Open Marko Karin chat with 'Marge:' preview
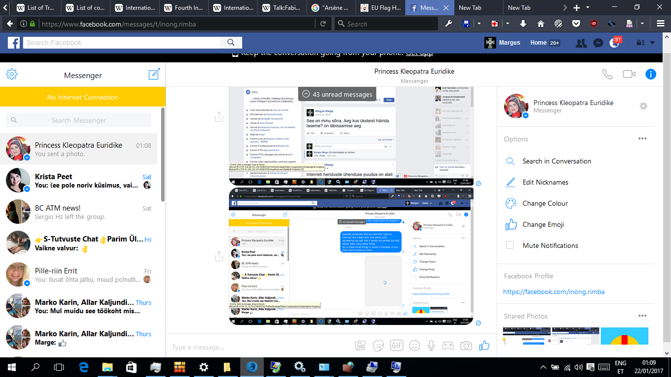 79,338
